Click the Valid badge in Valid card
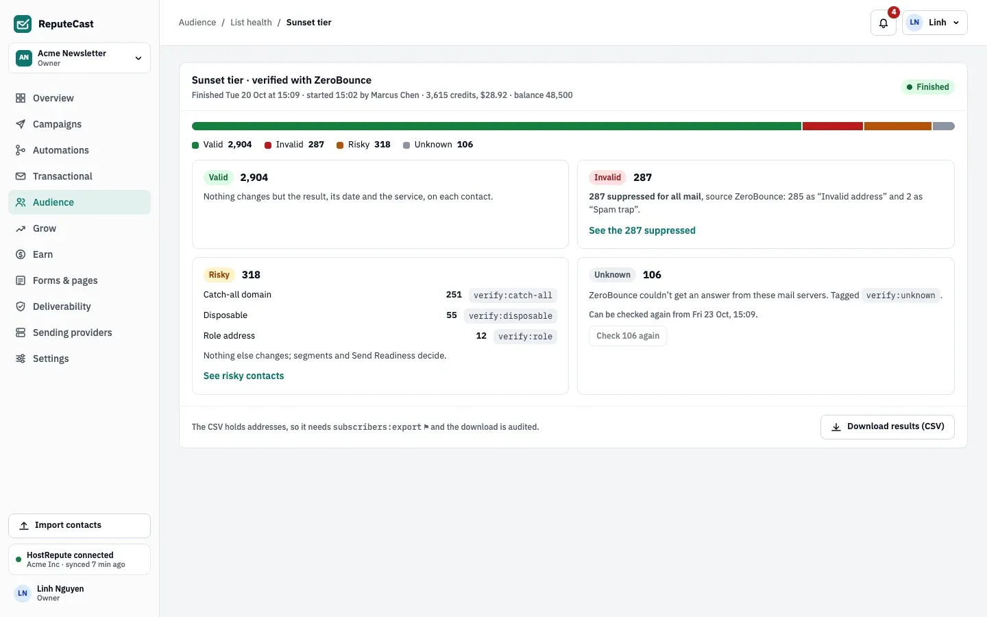The image size is (987, 617). point(219,178)
